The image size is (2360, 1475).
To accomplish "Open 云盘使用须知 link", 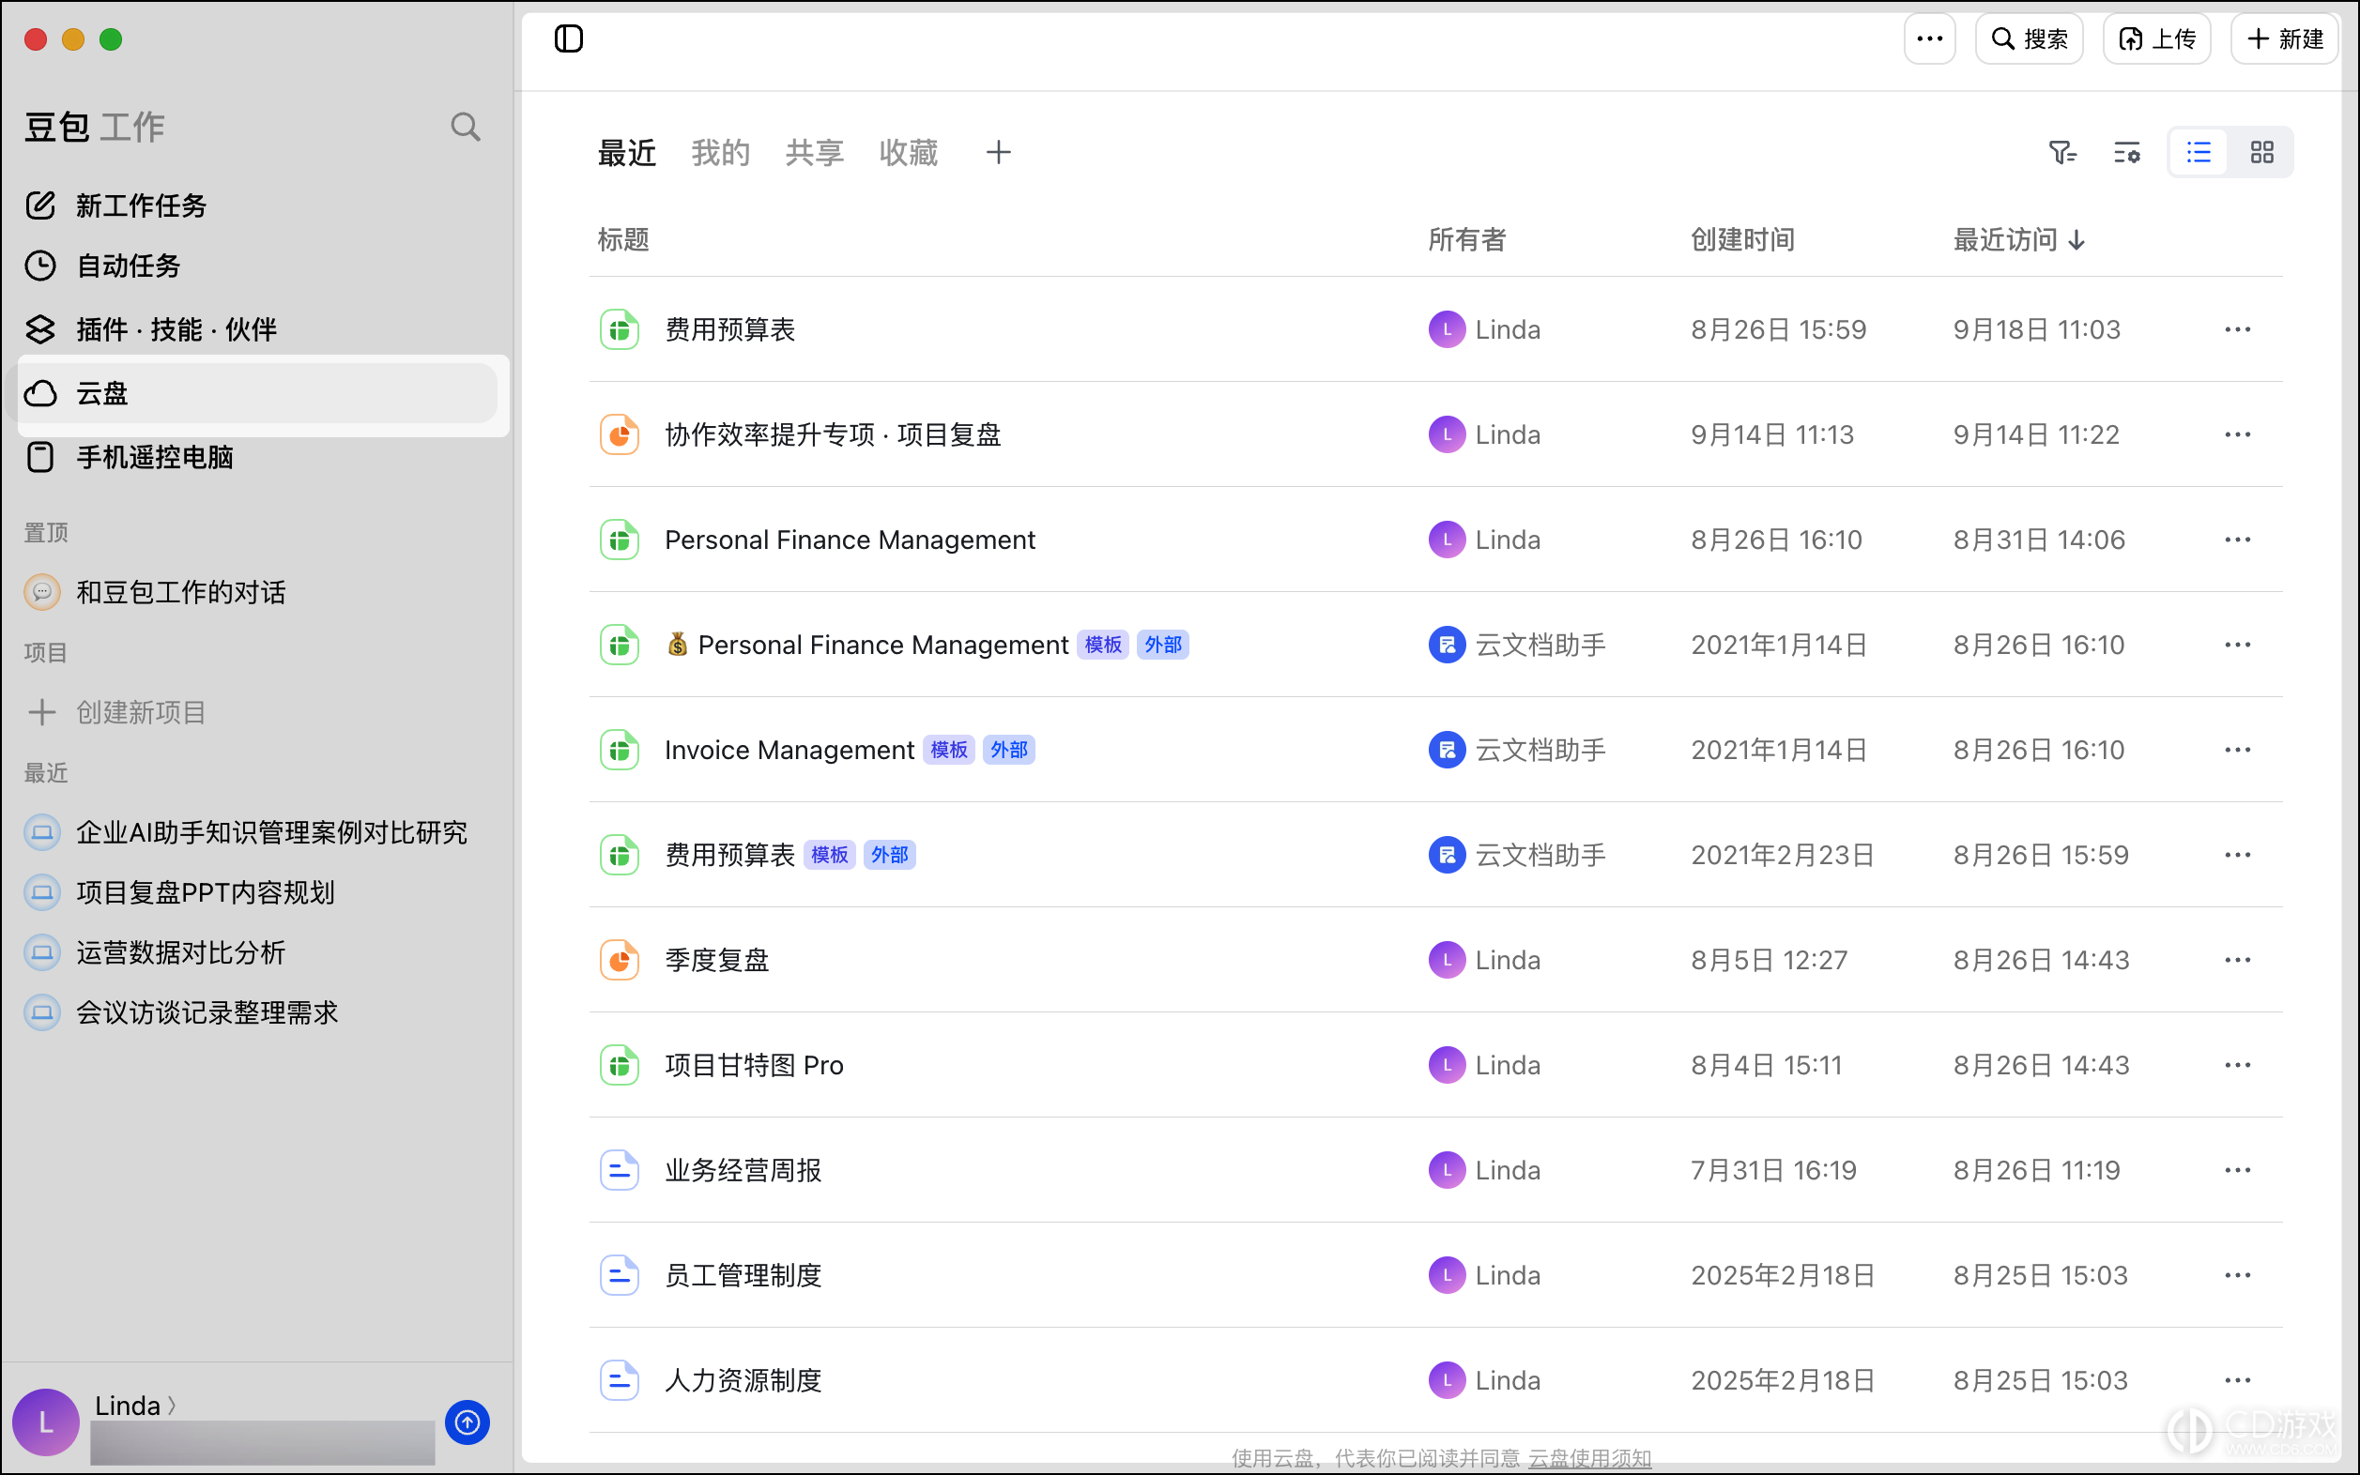I will 1589,1457.
